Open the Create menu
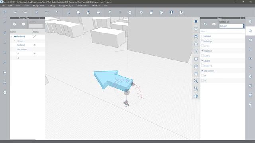The width and height of the screenshot is (255, 143). pos(27,6)
